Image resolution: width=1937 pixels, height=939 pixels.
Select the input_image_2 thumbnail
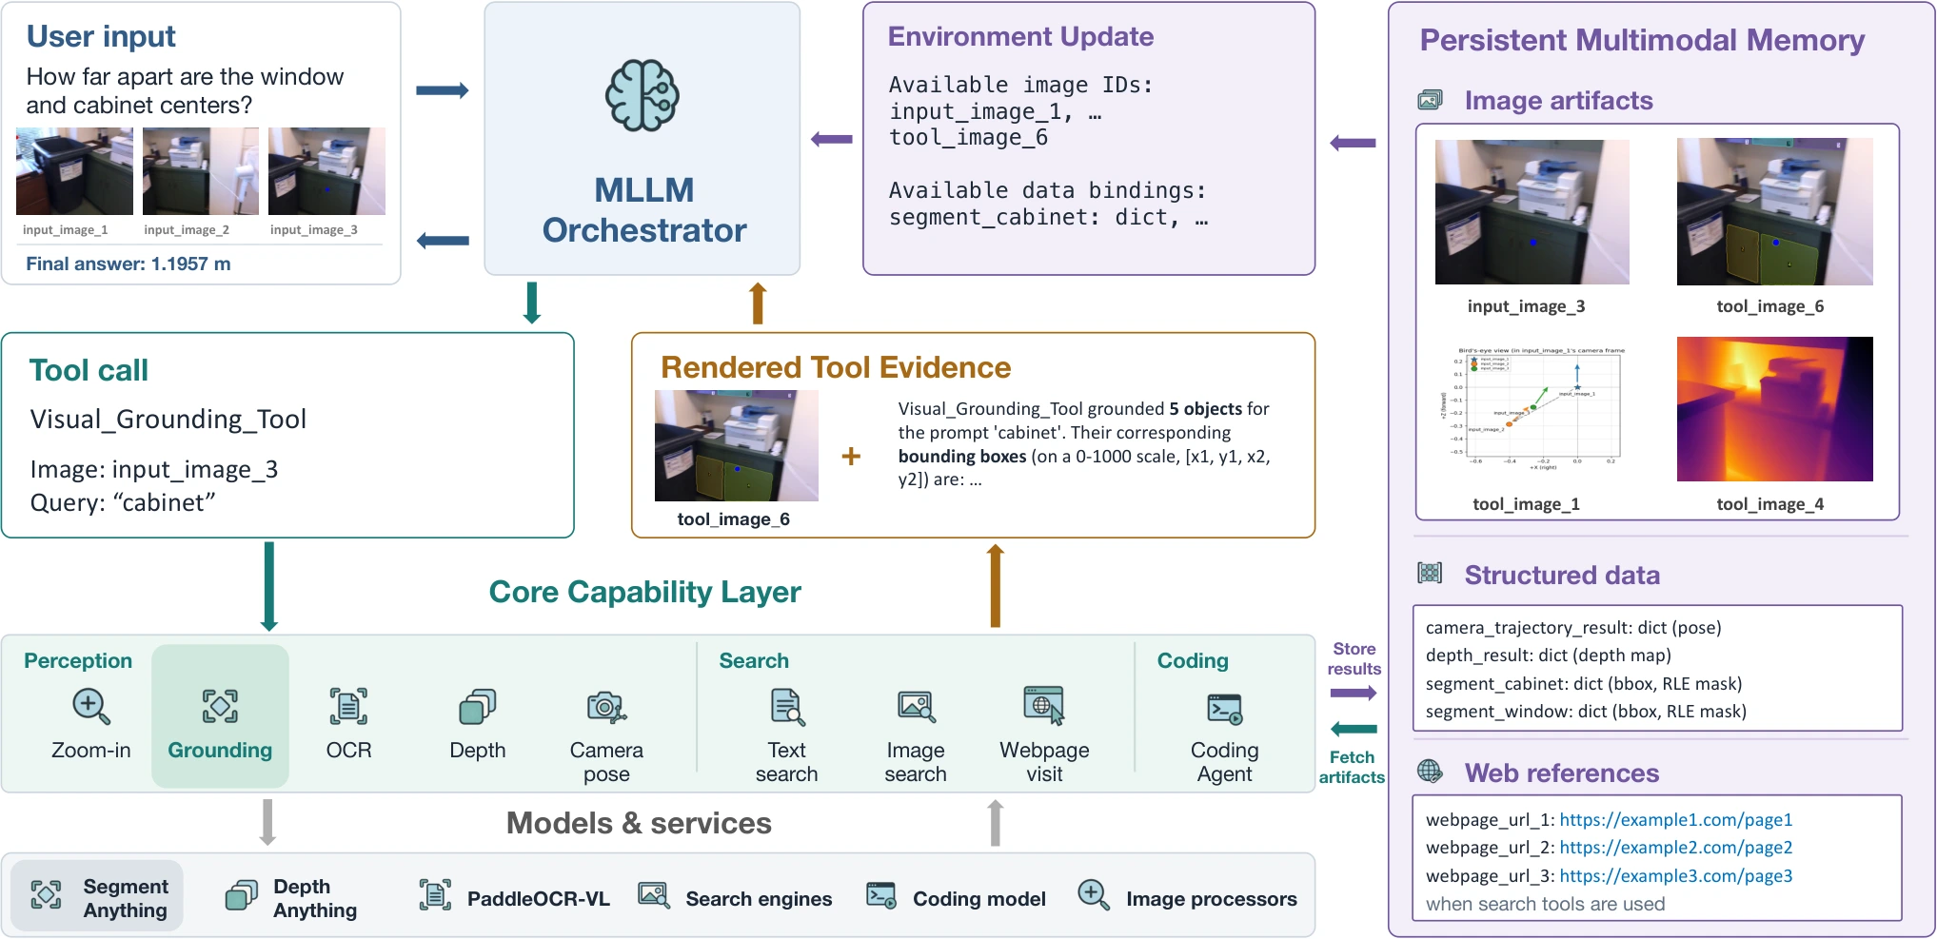[201, 171]
